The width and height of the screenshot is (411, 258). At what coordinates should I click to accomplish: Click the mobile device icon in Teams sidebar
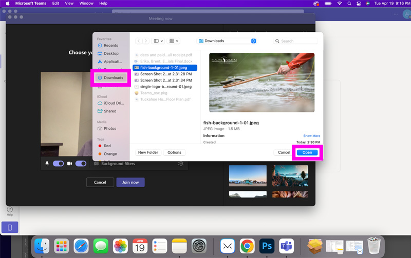point(10,227)
